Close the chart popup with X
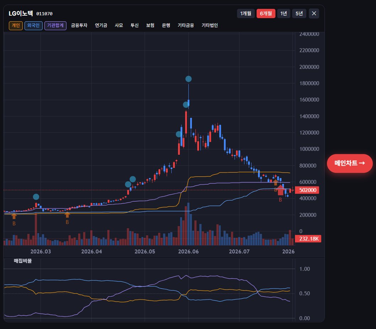 [x=314, y=13]
